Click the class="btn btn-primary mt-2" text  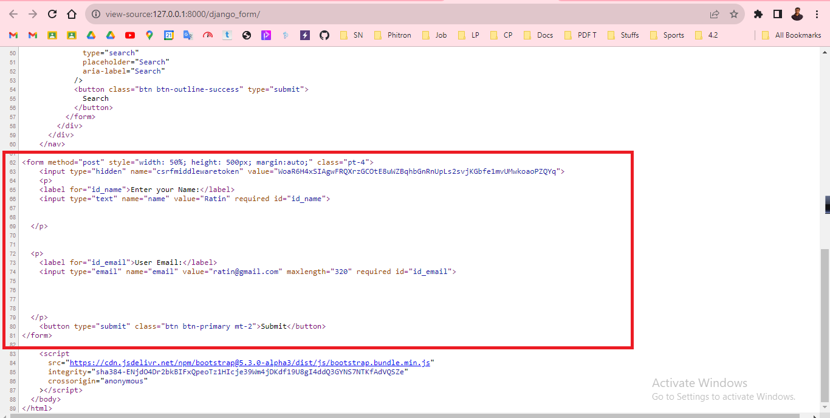pyautogui.click(x=196, y=326)
